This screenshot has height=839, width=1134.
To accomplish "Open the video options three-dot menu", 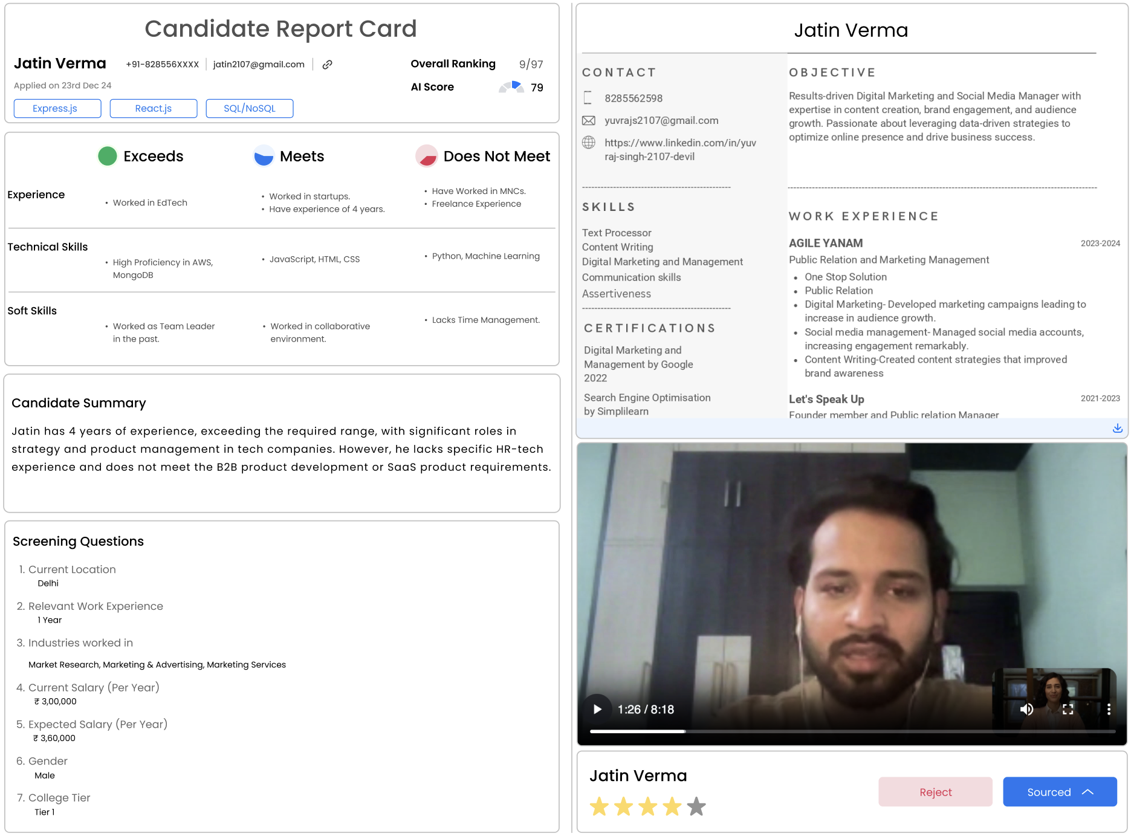I will tap(1109, 709).
